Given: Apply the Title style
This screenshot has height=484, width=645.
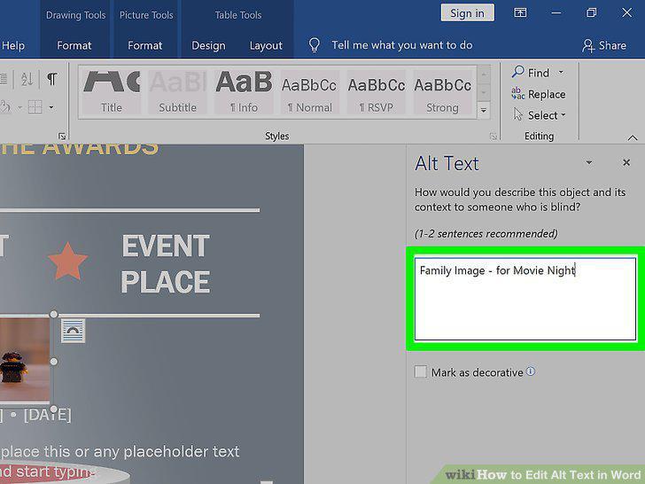Looking at the screenshot, I should (112, 92).
